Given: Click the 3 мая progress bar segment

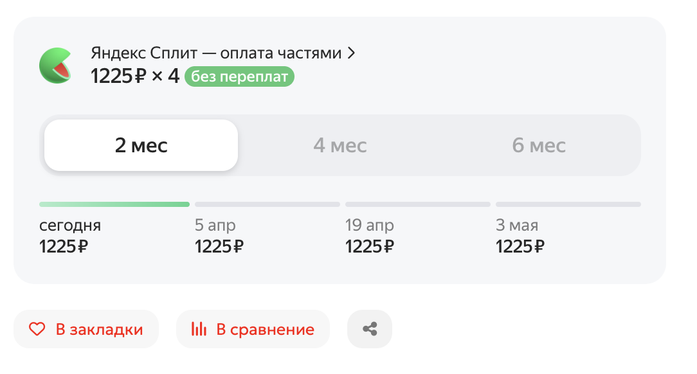Looking at the screenshot, I should pos(568,204).
